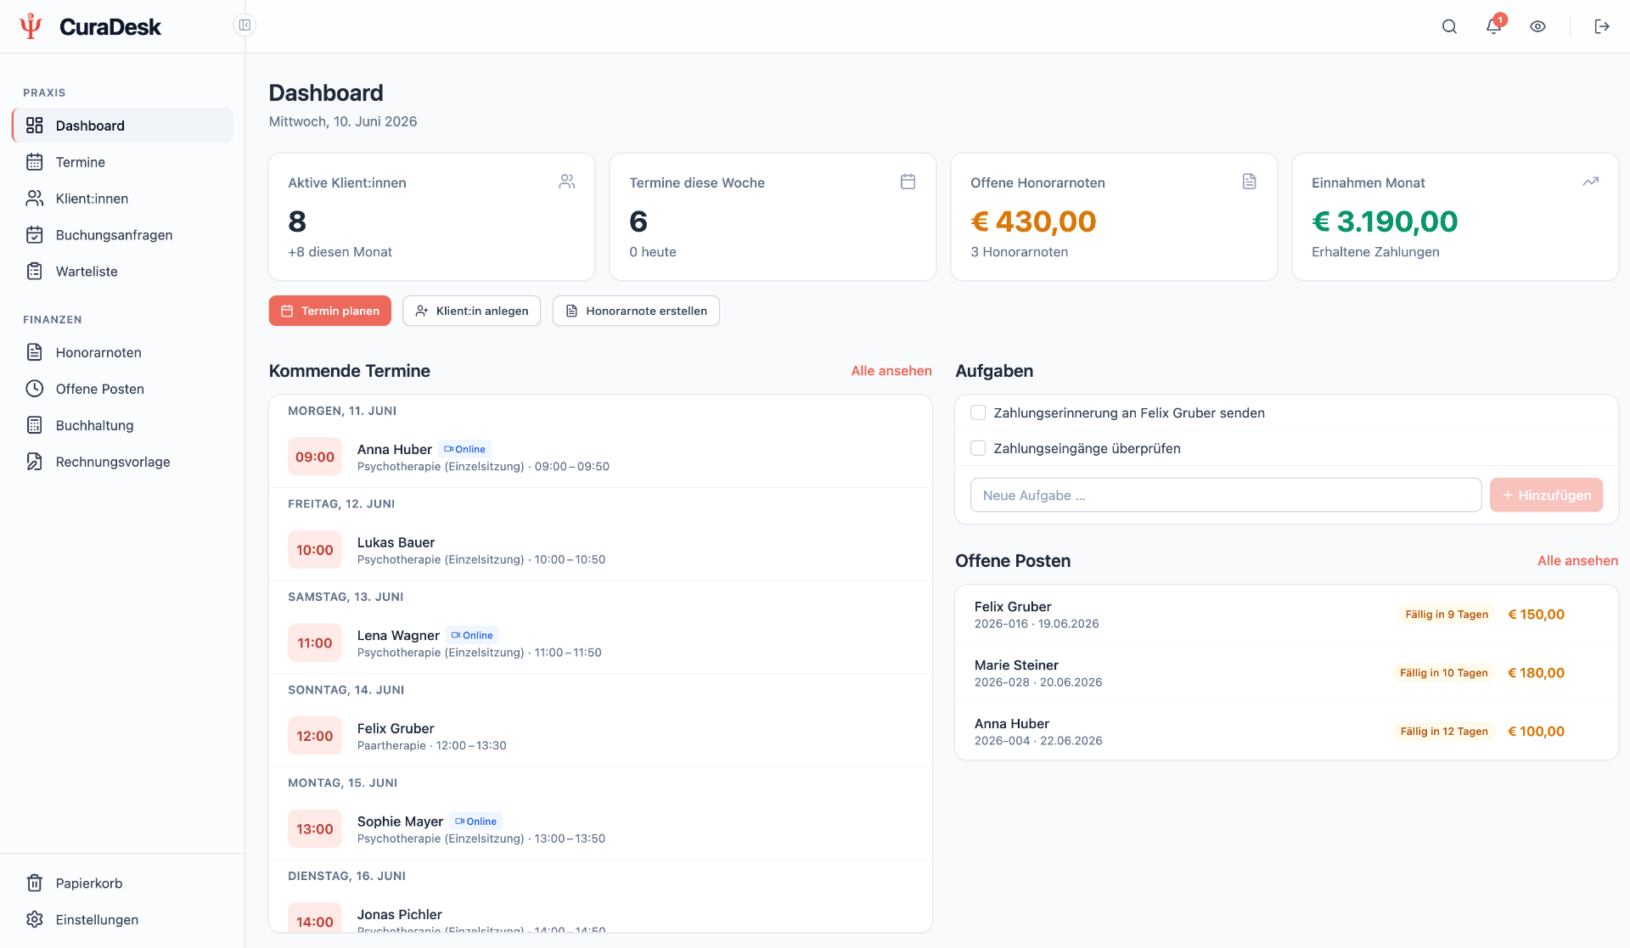Open Klient:innen section
Image resolution: width=1630 pixels, height=948 pixels.
point(123,199)
